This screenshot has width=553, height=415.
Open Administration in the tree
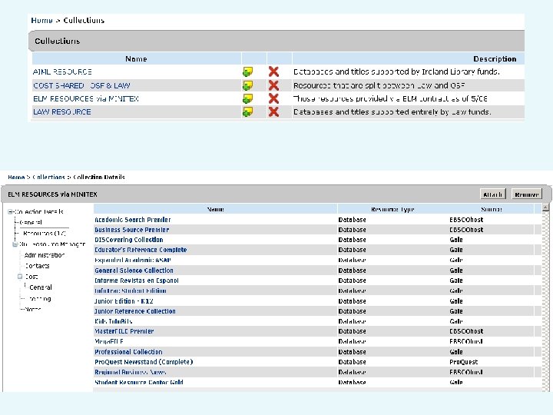pyautogui.click(x=45, y=255)
